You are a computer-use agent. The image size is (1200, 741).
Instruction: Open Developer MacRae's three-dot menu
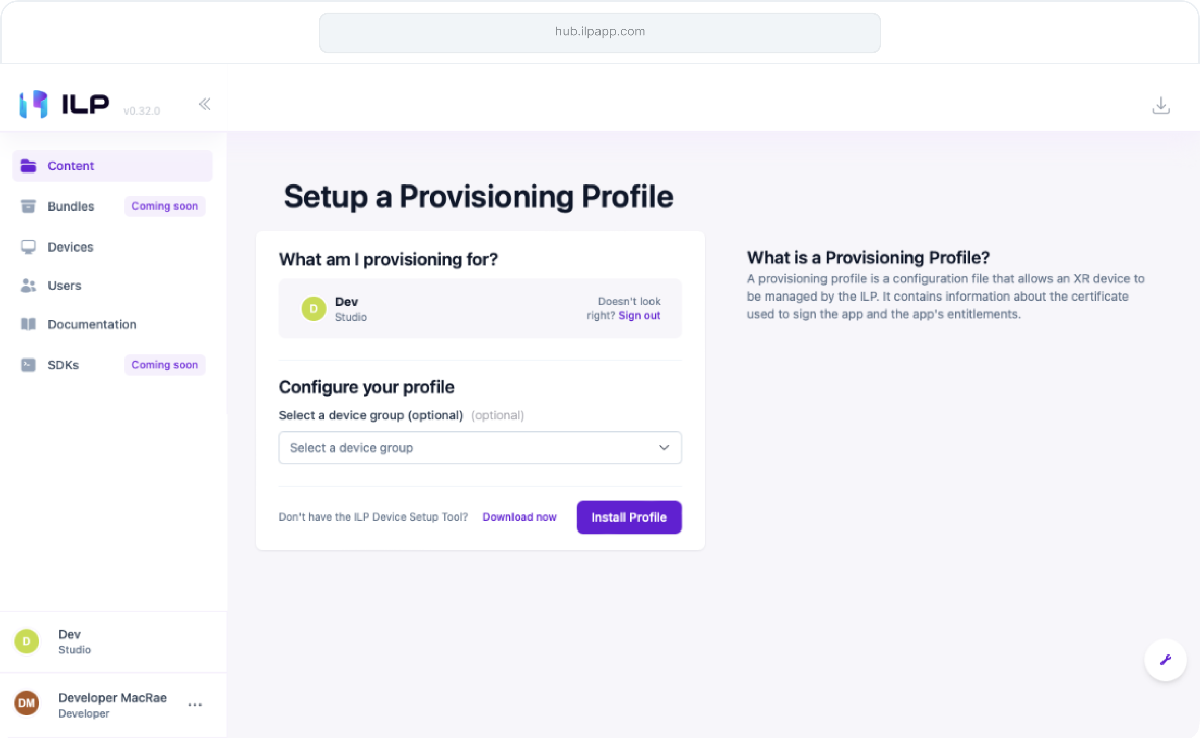[x=195, y=705]
